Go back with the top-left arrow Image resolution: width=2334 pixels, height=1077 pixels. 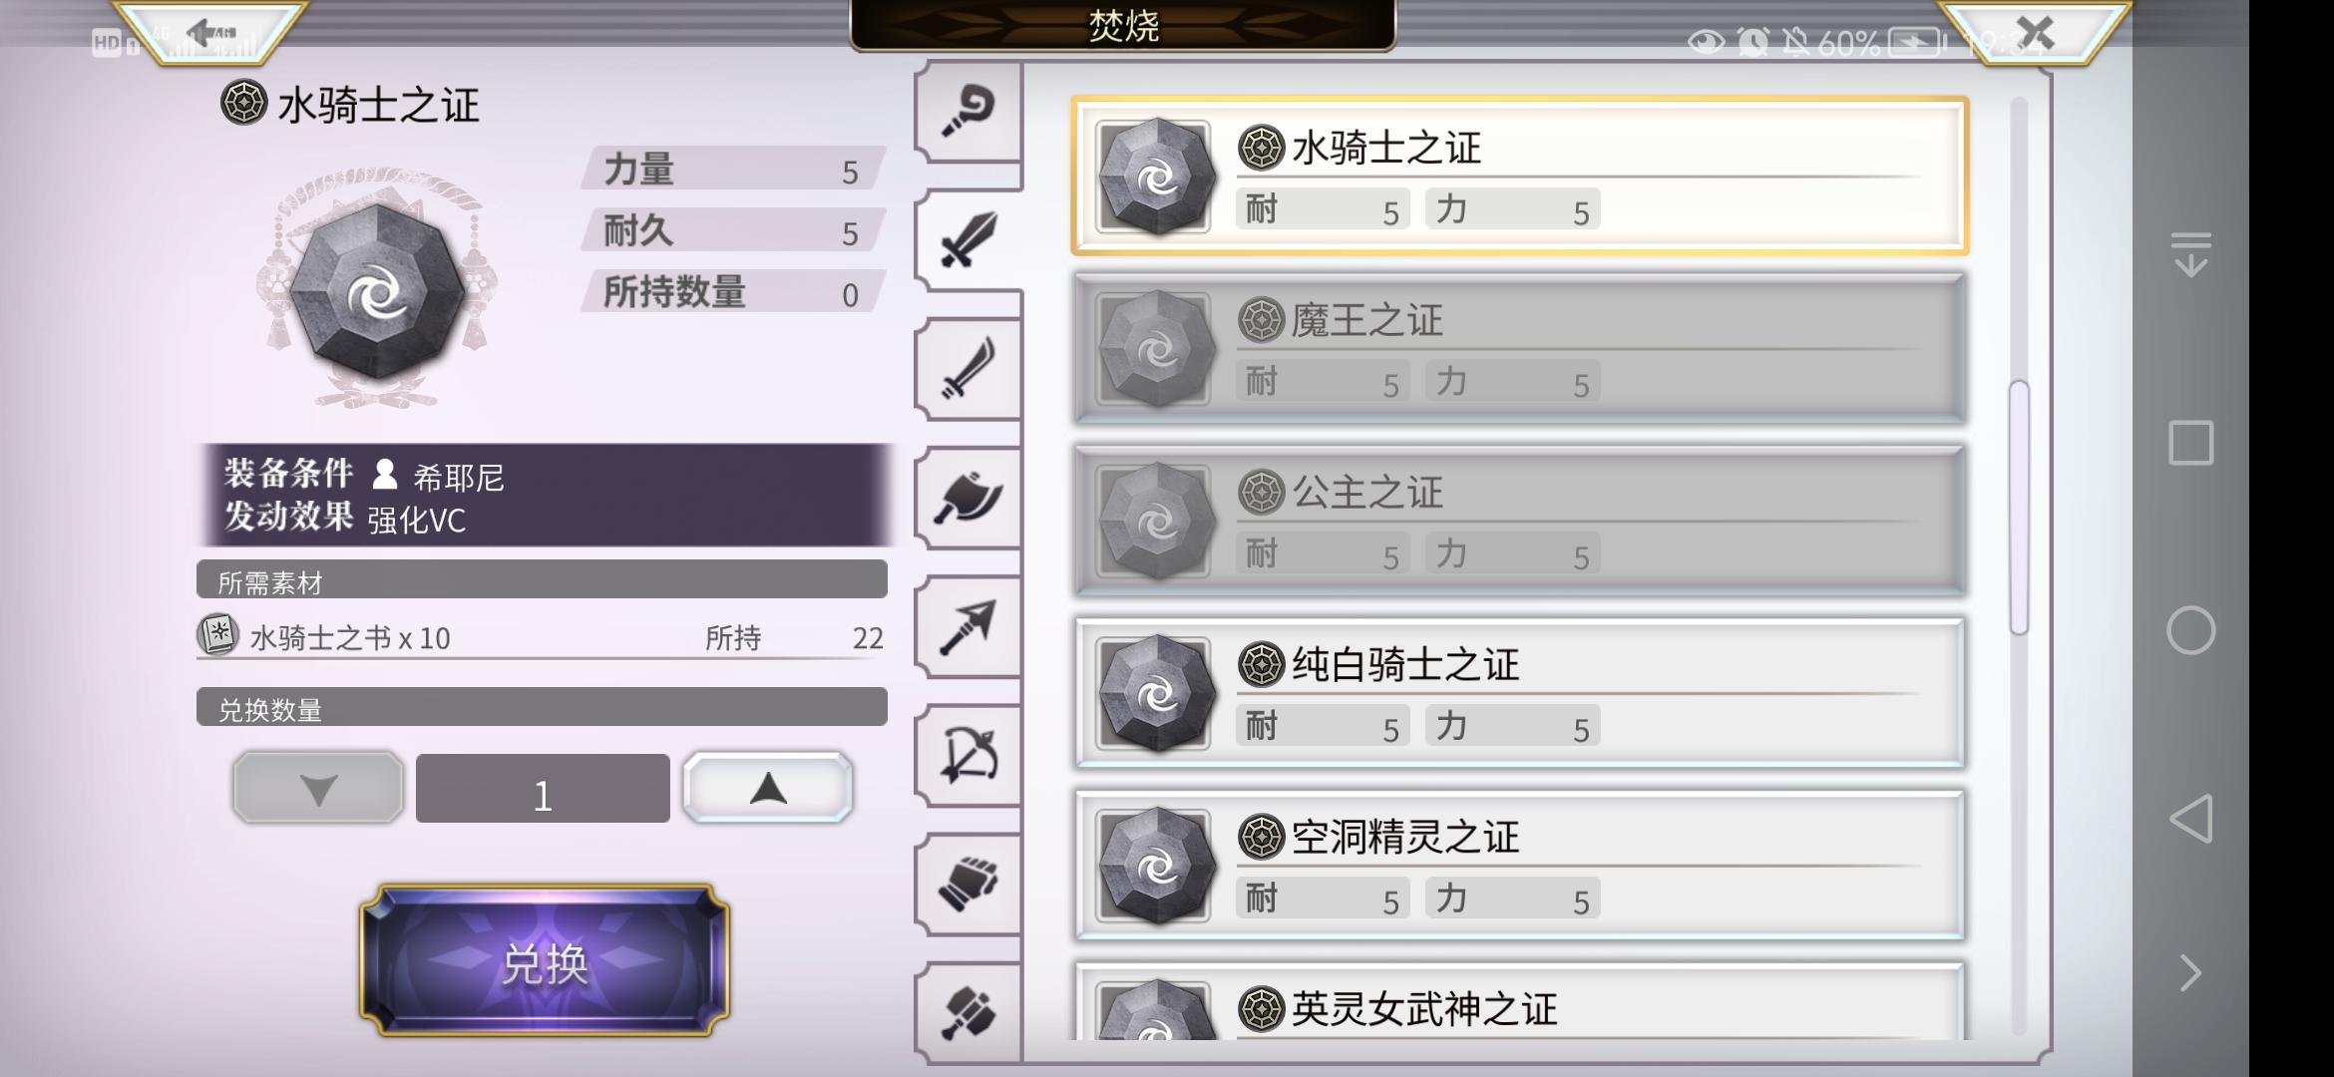tap(210, 32)
